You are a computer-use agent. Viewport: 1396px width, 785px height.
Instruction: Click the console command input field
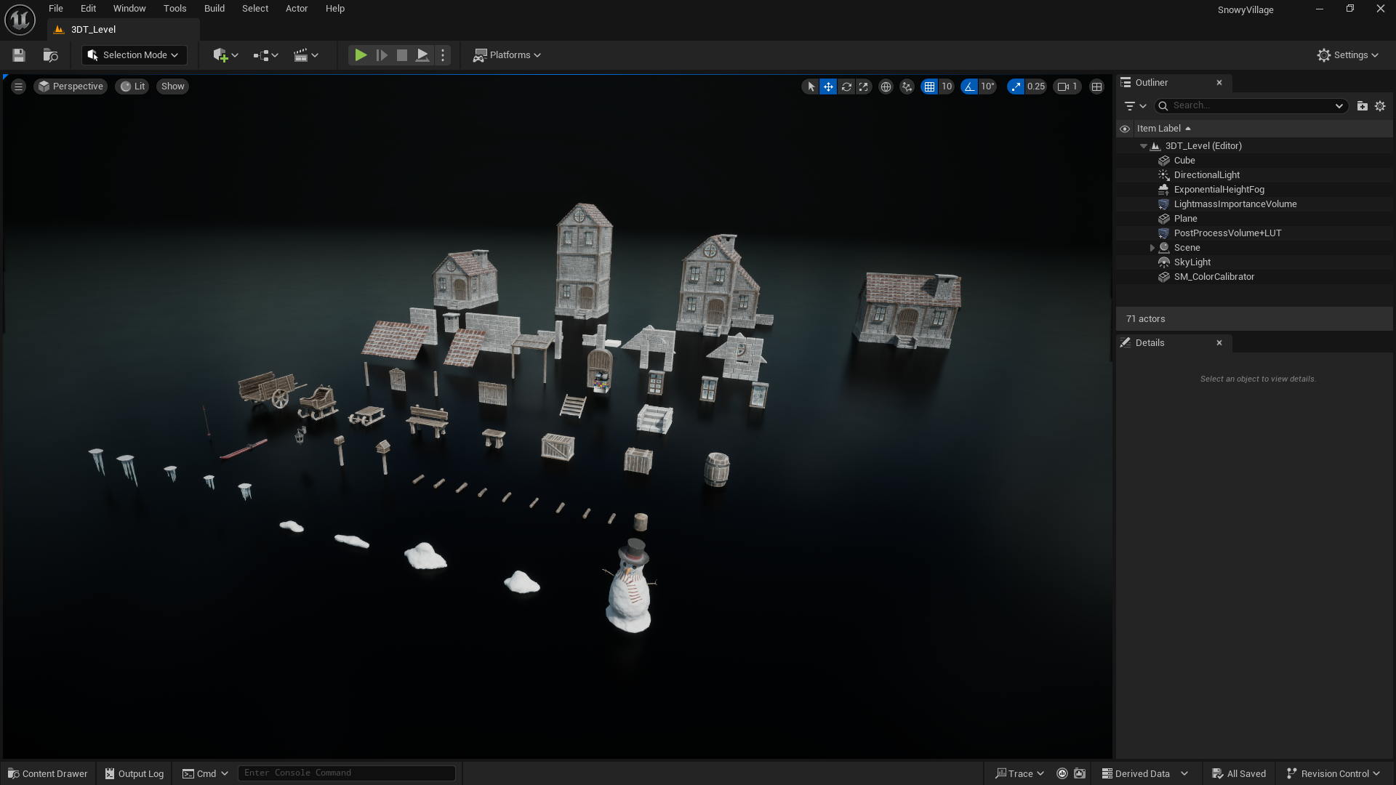346,773
